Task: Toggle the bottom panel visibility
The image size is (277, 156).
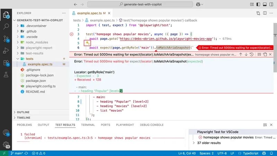Action: [x=265, y=5]
